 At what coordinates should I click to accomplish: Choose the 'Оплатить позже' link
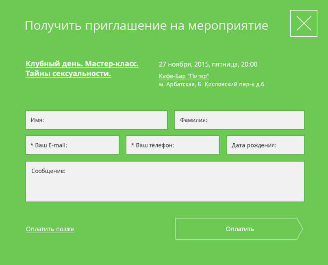(50, 229)
